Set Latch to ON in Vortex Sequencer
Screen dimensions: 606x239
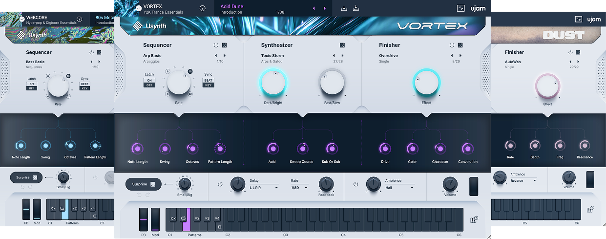[x=149, y=80]
